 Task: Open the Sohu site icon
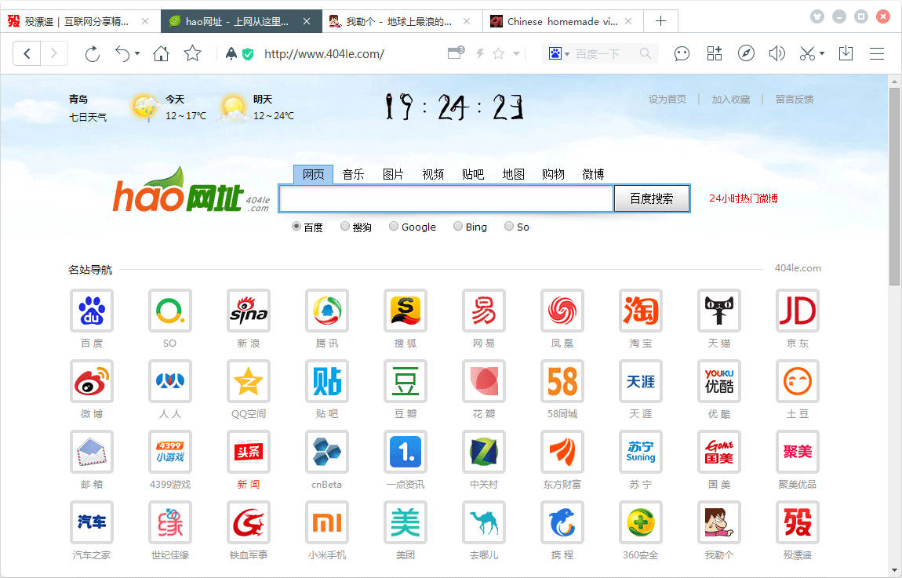pyautogui.click(x=405, y=311)
